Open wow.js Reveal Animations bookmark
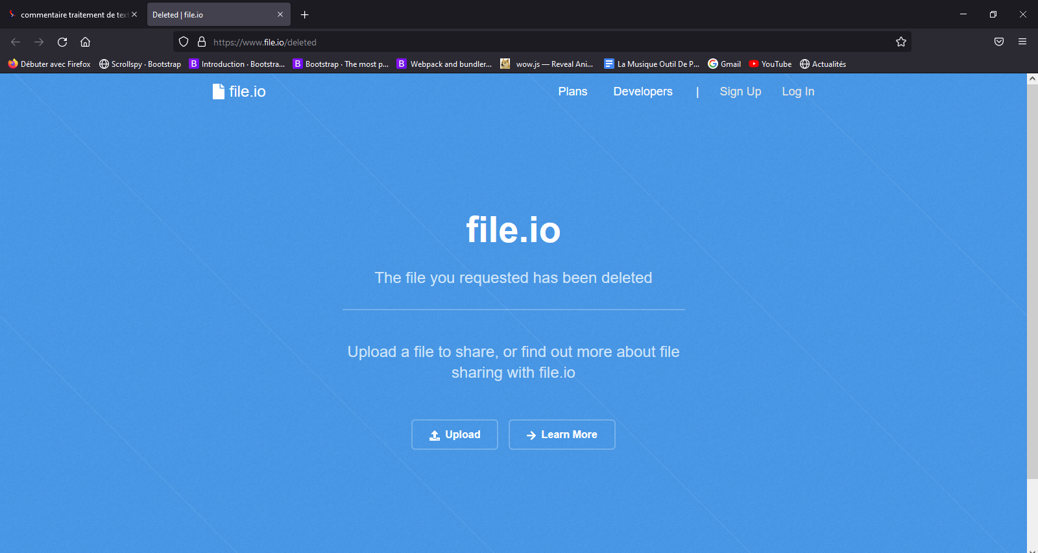Screen dimensions: 1038x553 pos(547,64)
